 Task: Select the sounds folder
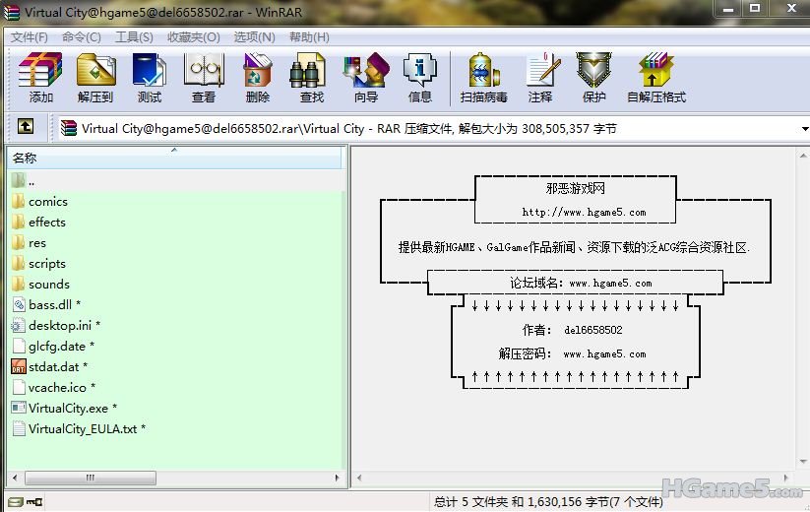point(48,285)
